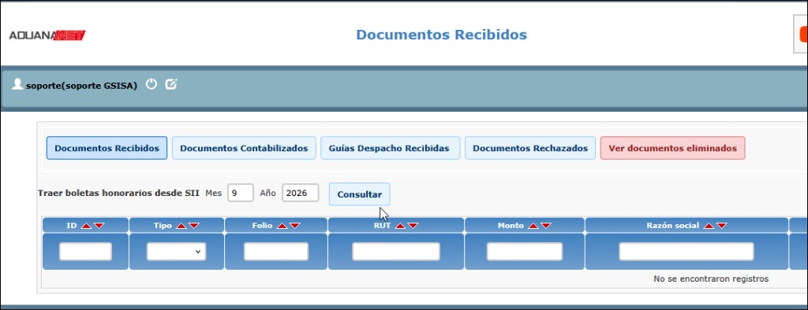Click the Razón social filter input
Image resolution: width=808 pixels, height=310 pixels.
tap(686, 252)
